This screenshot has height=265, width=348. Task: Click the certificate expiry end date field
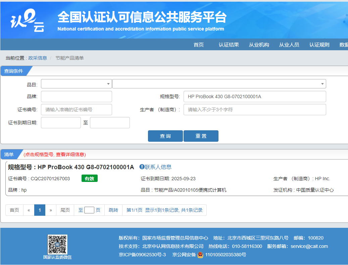tap(110, 123)
